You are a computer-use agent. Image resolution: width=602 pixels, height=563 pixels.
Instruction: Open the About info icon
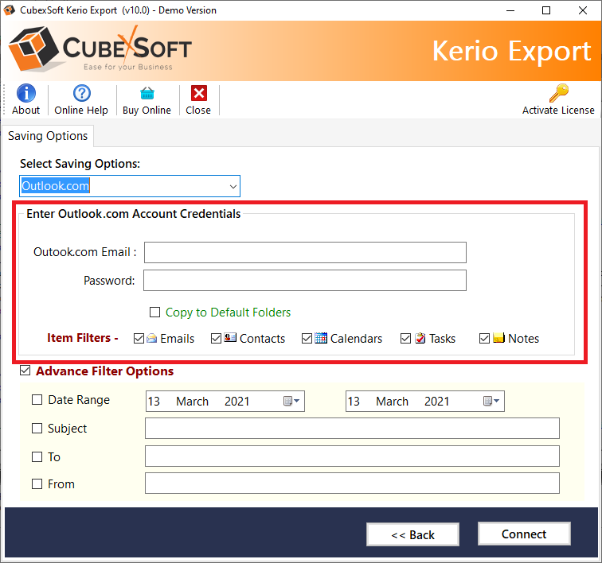pyautogui.click(x=26, y=93)
